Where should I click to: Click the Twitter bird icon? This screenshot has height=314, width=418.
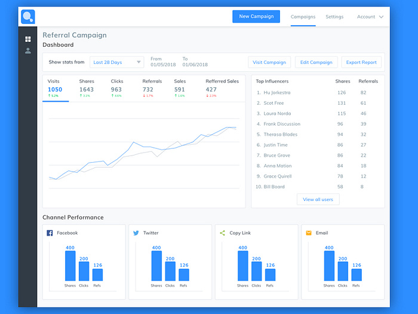136,233
